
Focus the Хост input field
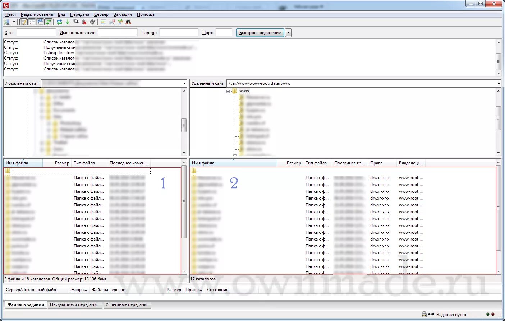coord(36,33)
